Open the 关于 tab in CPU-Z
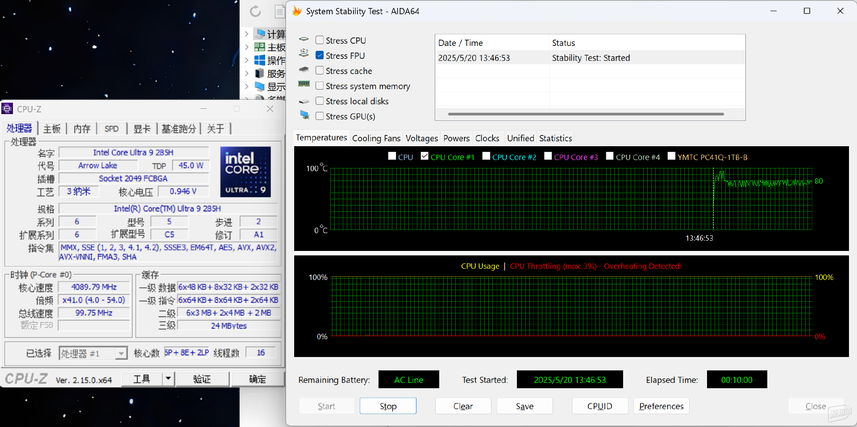857x427 pixels. (x=216, y=129)
